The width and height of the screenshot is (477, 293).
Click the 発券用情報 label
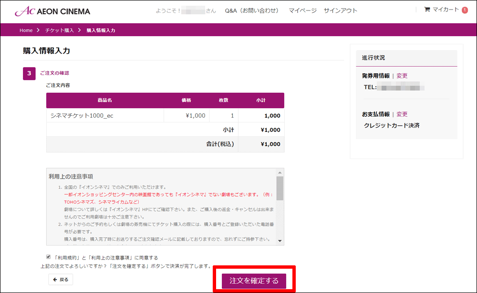376,76
